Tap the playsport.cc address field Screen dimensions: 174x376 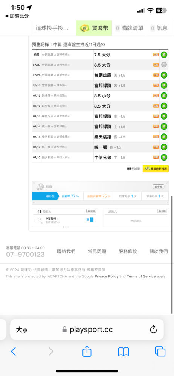point(87,329)
